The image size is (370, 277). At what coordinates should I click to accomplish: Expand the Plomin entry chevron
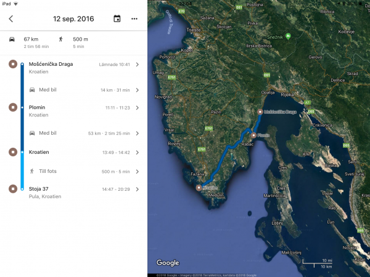tap(137, 107)
